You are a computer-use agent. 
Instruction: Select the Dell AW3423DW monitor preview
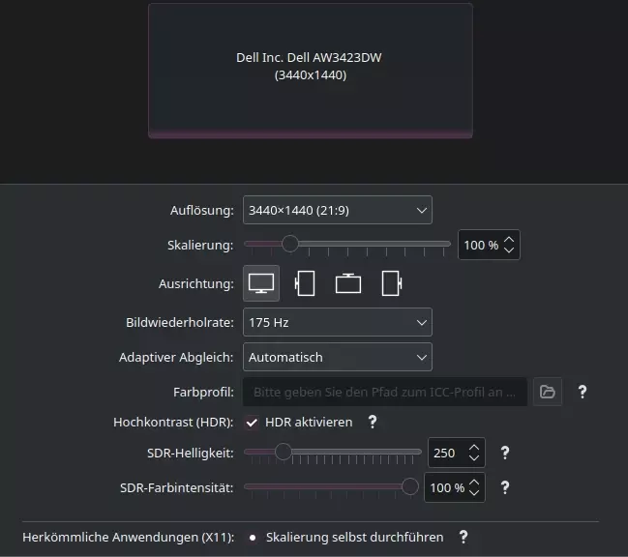[311, 71]
